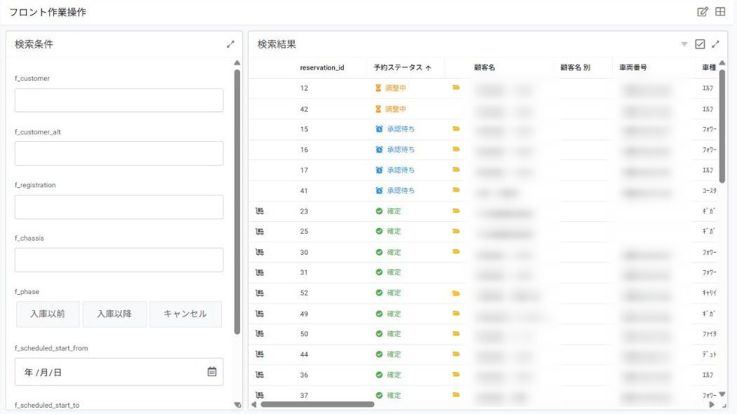Open the filter icon in 検索結果 panel
This screenshot has width=737, height=414.
(684, 44)
